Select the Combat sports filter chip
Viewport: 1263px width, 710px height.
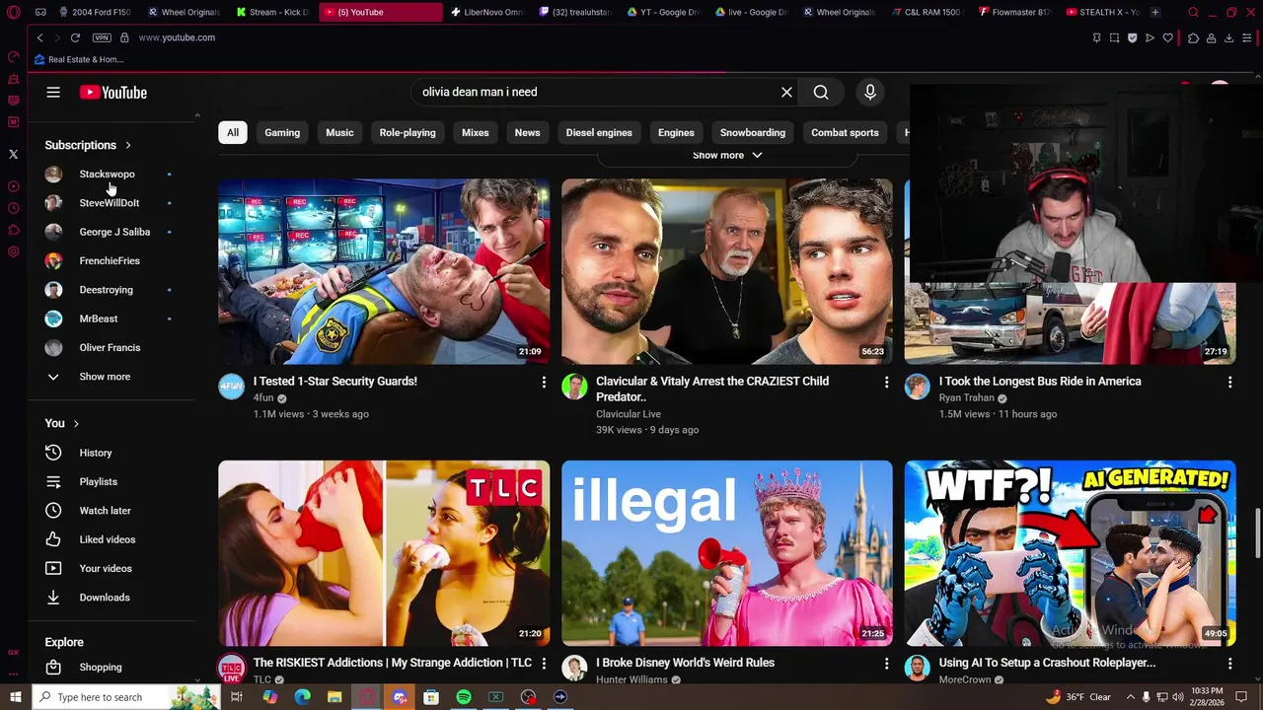pyautogui.click(x=845, y=132)
